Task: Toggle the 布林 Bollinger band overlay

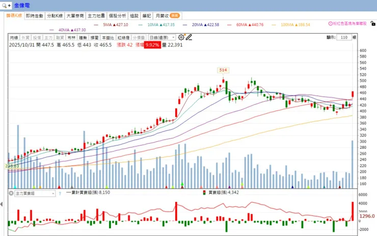Action: [71, 38]
